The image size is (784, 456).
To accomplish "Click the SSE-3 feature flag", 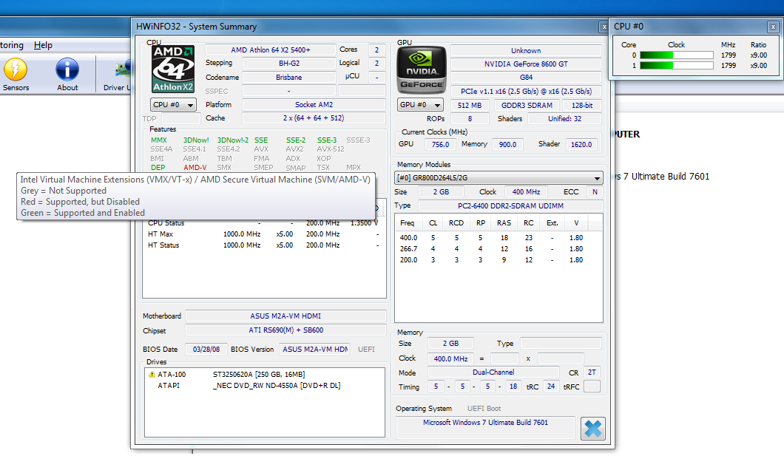I will pos(327,140).
